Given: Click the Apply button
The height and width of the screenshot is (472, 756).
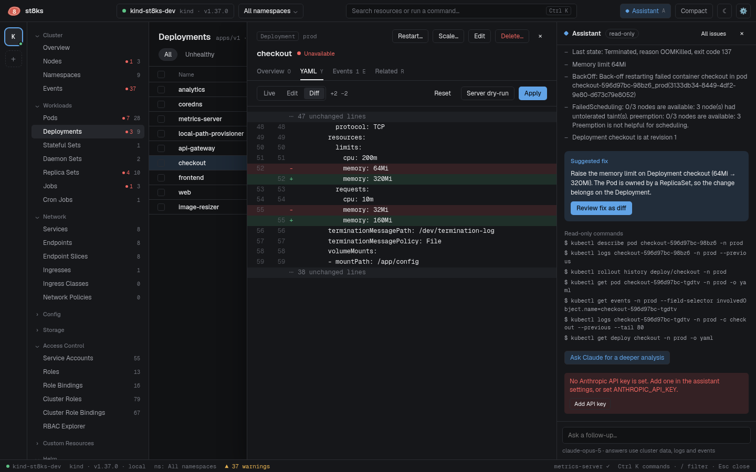Looking at the screenshot, I should (533, 93).
